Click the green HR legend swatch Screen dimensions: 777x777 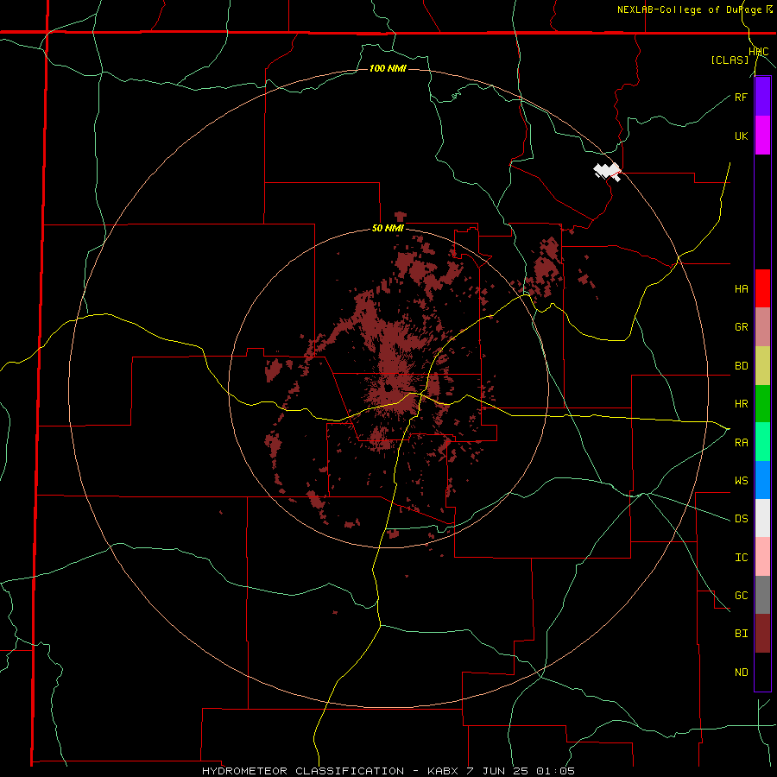[x=762, y=404]
